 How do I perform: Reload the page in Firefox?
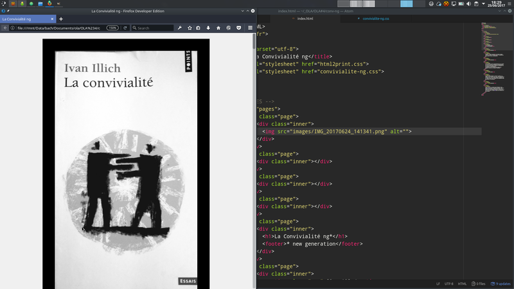[x=125, y=28]
